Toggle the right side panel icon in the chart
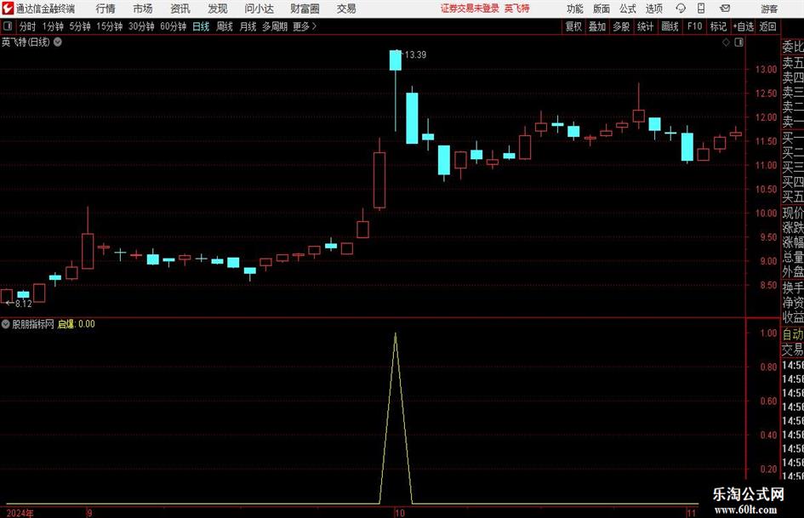The height and width of the screenshot is (518, 804). point(738,43)
